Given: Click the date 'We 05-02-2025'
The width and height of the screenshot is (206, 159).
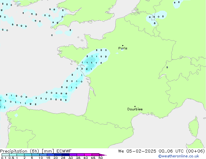Looking at the screenshot, I should [137, 151].
